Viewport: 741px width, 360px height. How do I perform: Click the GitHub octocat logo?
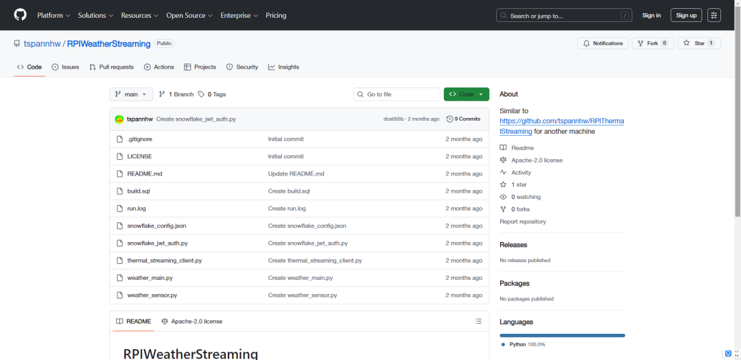point(21,15)
